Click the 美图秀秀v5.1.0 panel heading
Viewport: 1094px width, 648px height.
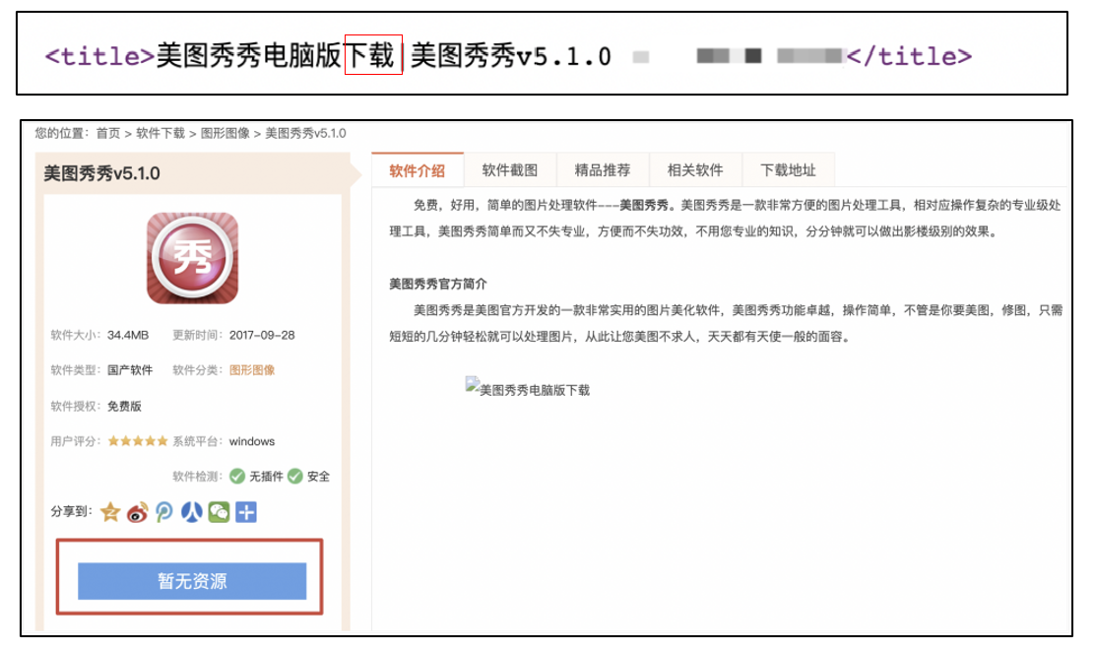[101, 173]
